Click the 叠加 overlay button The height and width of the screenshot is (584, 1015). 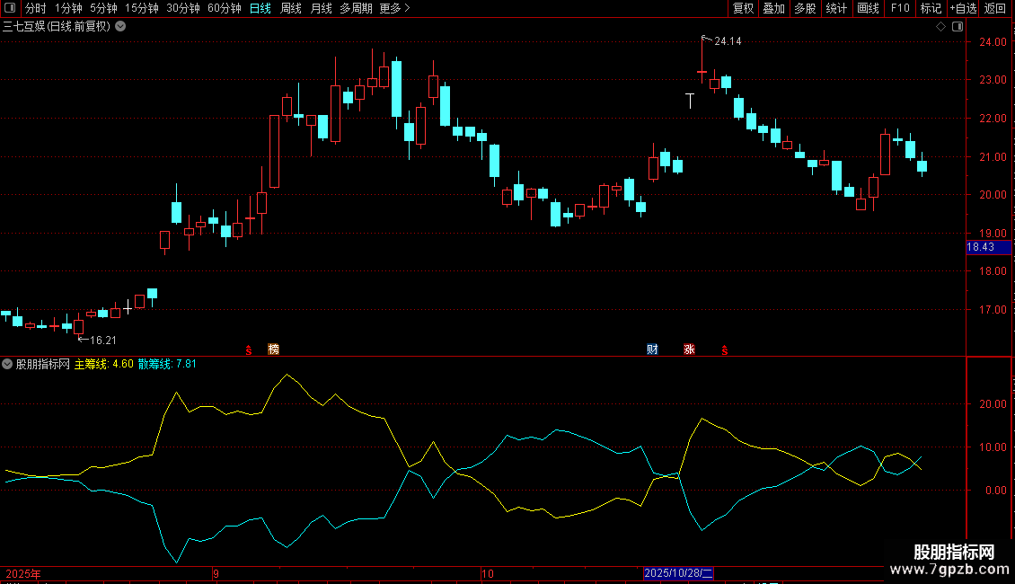tap(773, 8)
